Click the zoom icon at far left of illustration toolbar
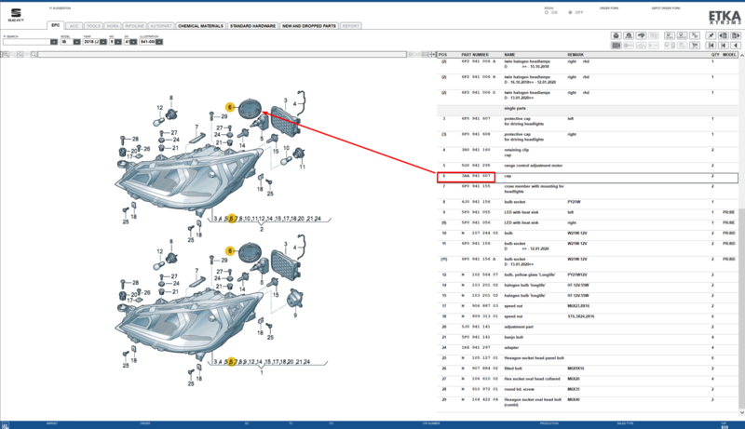The height and width of the screenshot is (429, 745). click(5, 55)
